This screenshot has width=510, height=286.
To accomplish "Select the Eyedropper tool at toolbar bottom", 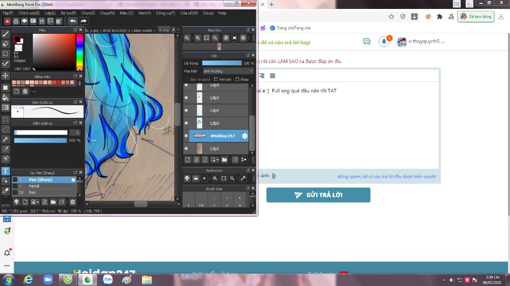I will pyautogui.click(x=5, y=191).
